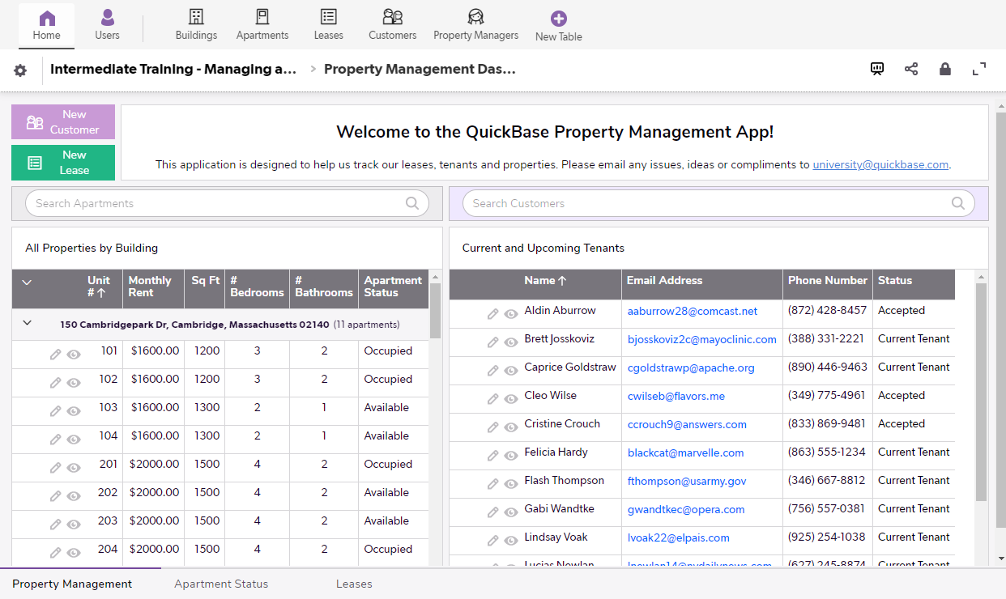Click the page scrollbar down arrow

[1000, 559]
